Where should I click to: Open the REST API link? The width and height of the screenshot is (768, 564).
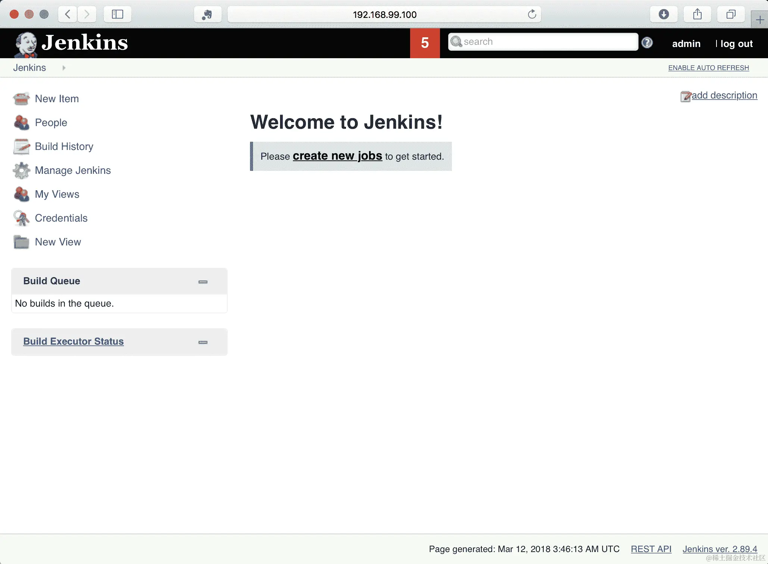pos(651,549)
